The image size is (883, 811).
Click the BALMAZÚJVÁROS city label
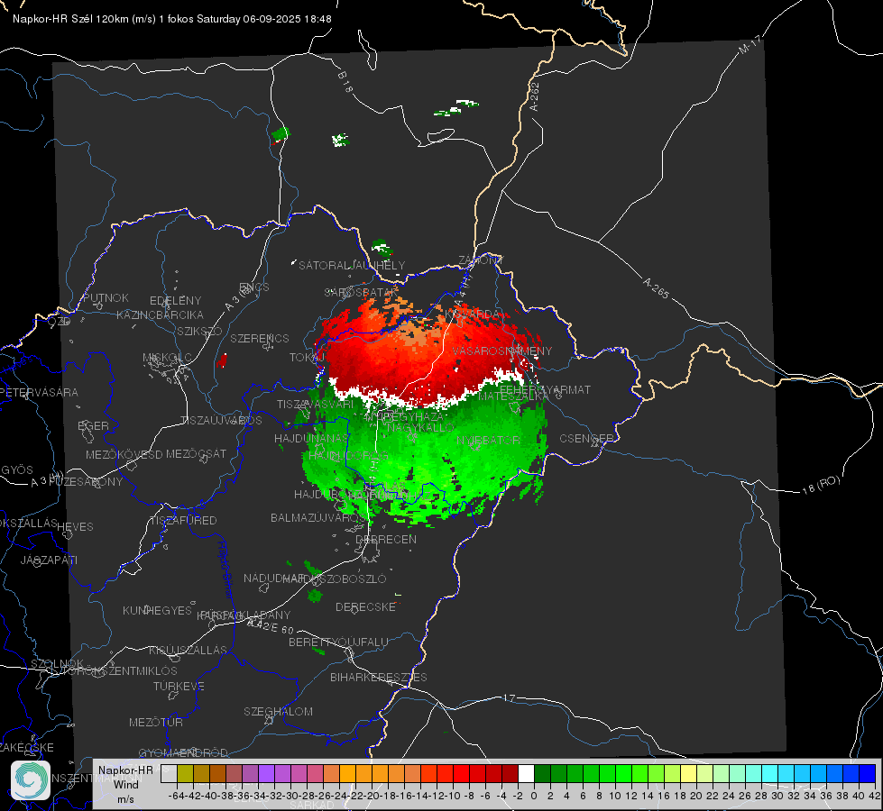pos(318,517)
